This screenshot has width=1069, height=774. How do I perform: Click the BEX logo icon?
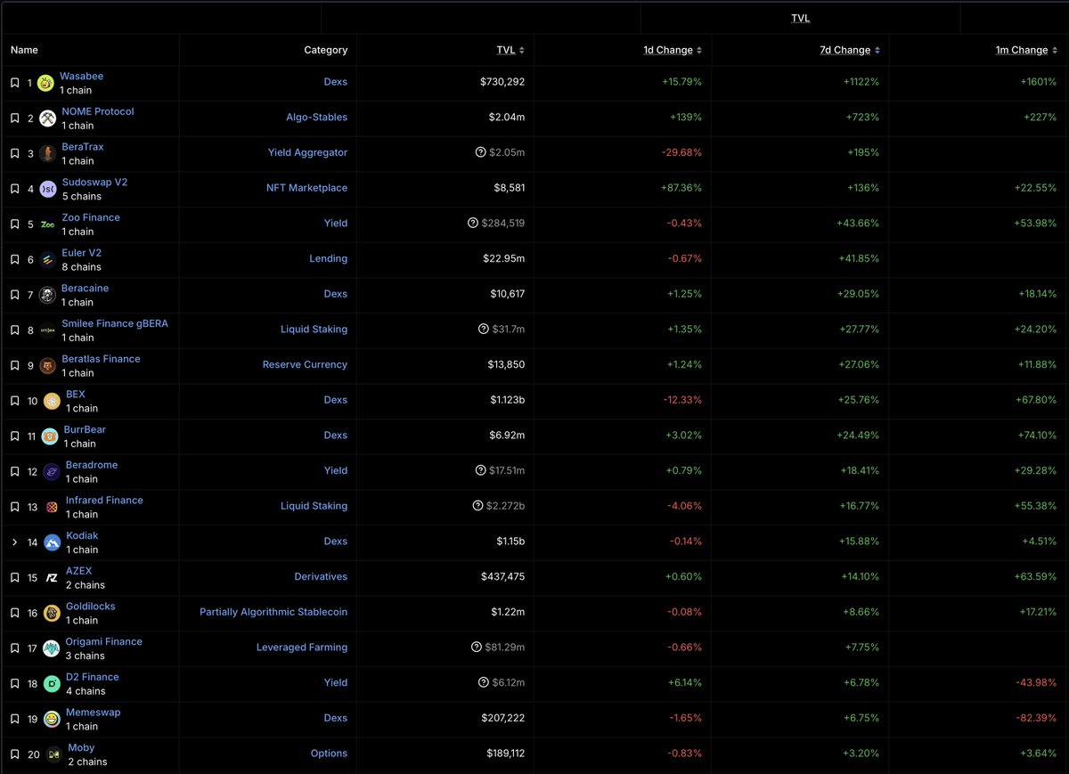coord(52,401)
